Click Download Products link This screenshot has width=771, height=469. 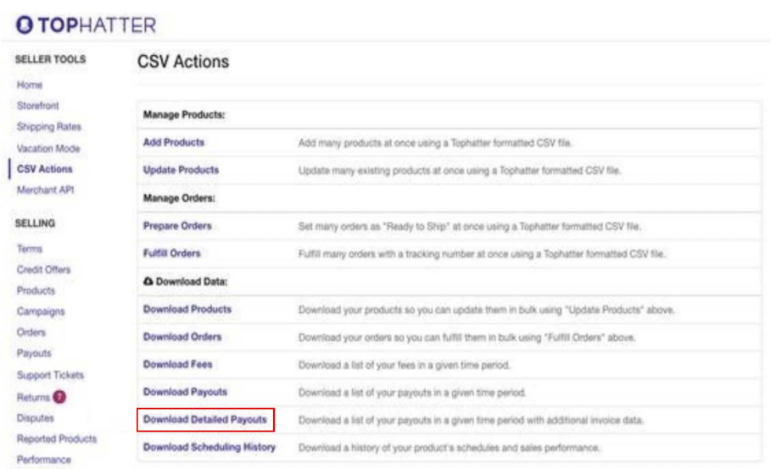(187, 309)
